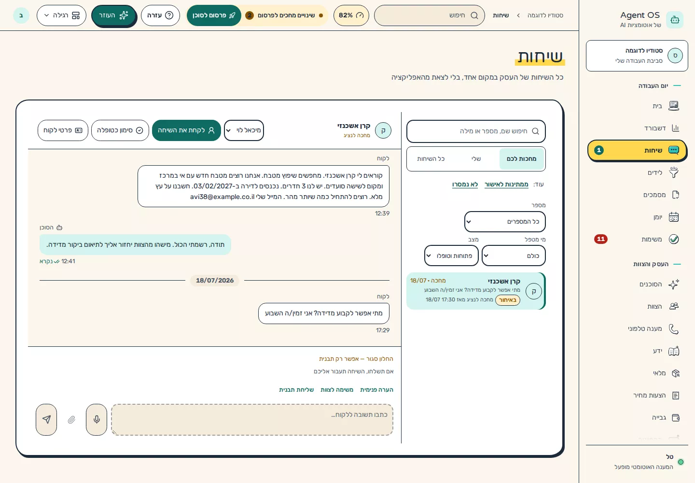Open בית in the sidebar
The width and height of the screenshot is (695, 483).
[x=637, y=106]
